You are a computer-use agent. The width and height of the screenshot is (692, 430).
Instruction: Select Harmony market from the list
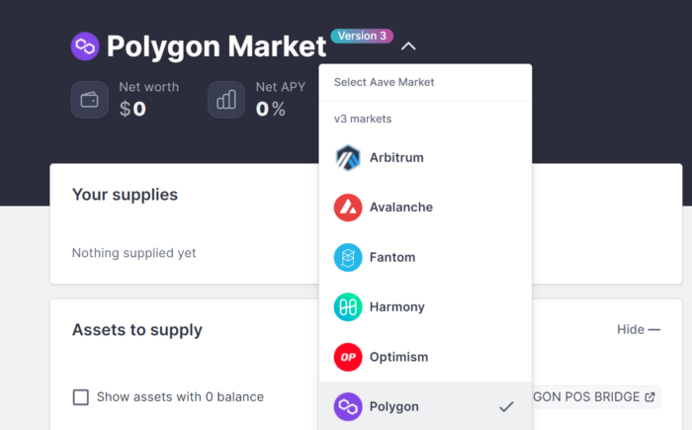point(425,306)
